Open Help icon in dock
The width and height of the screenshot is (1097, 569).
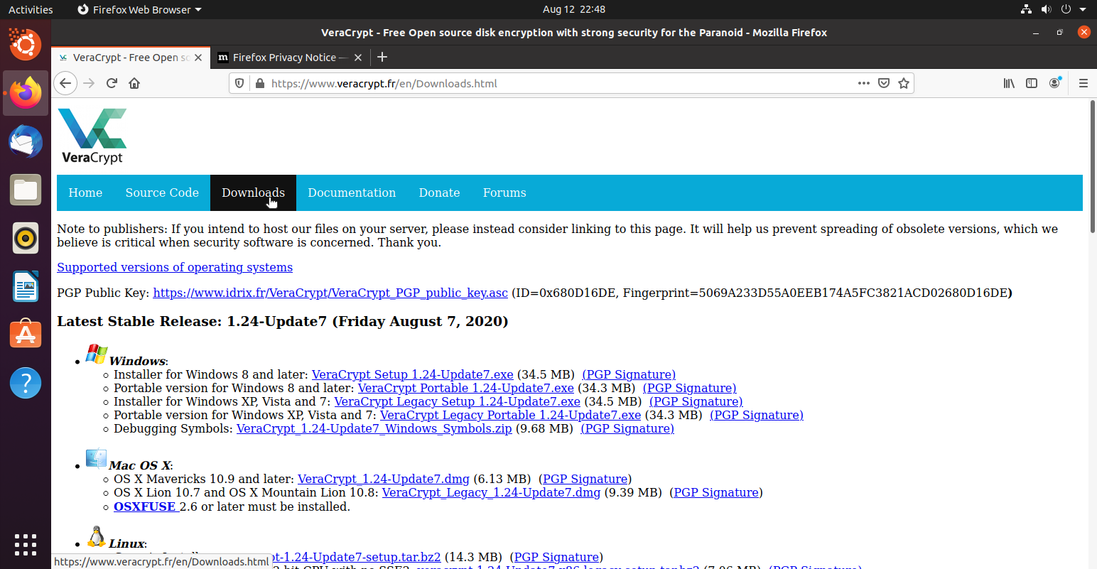pos(26,383)
